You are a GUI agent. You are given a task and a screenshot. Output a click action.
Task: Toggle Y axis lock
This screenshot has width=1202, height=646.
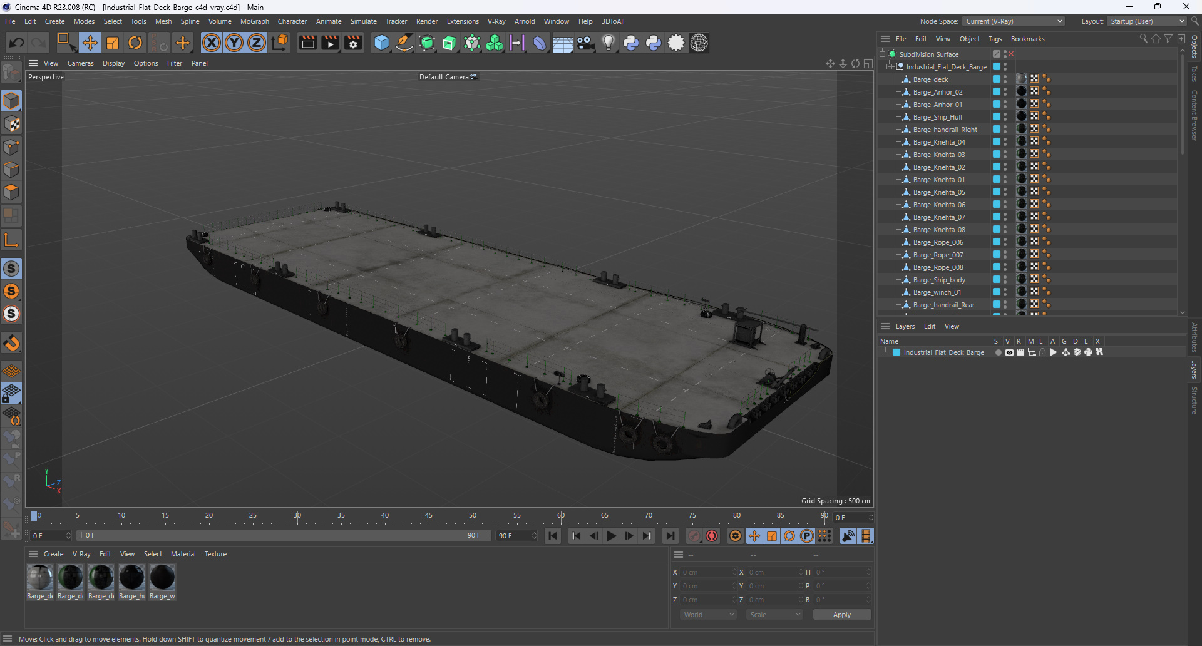pyautogui.click(x=234, y=43)
